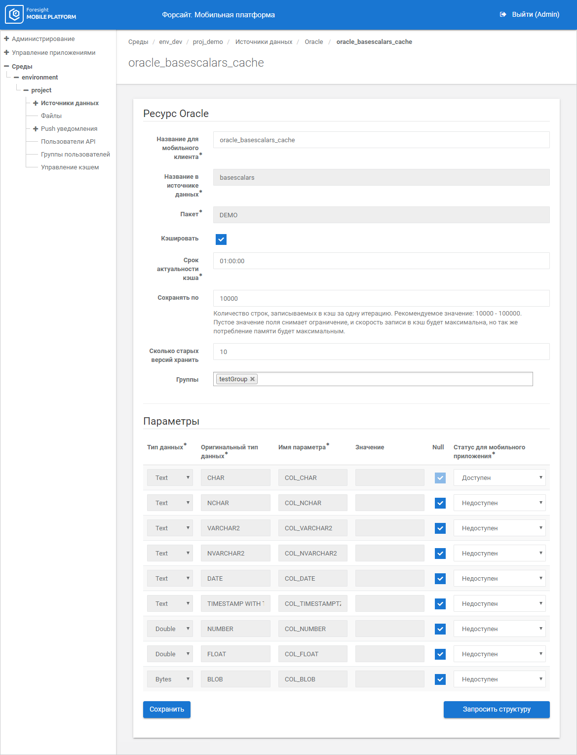577x755 pixels.
Task: Toggle the Null checkbox for COL_BLOB
Action: click(440, 679)
